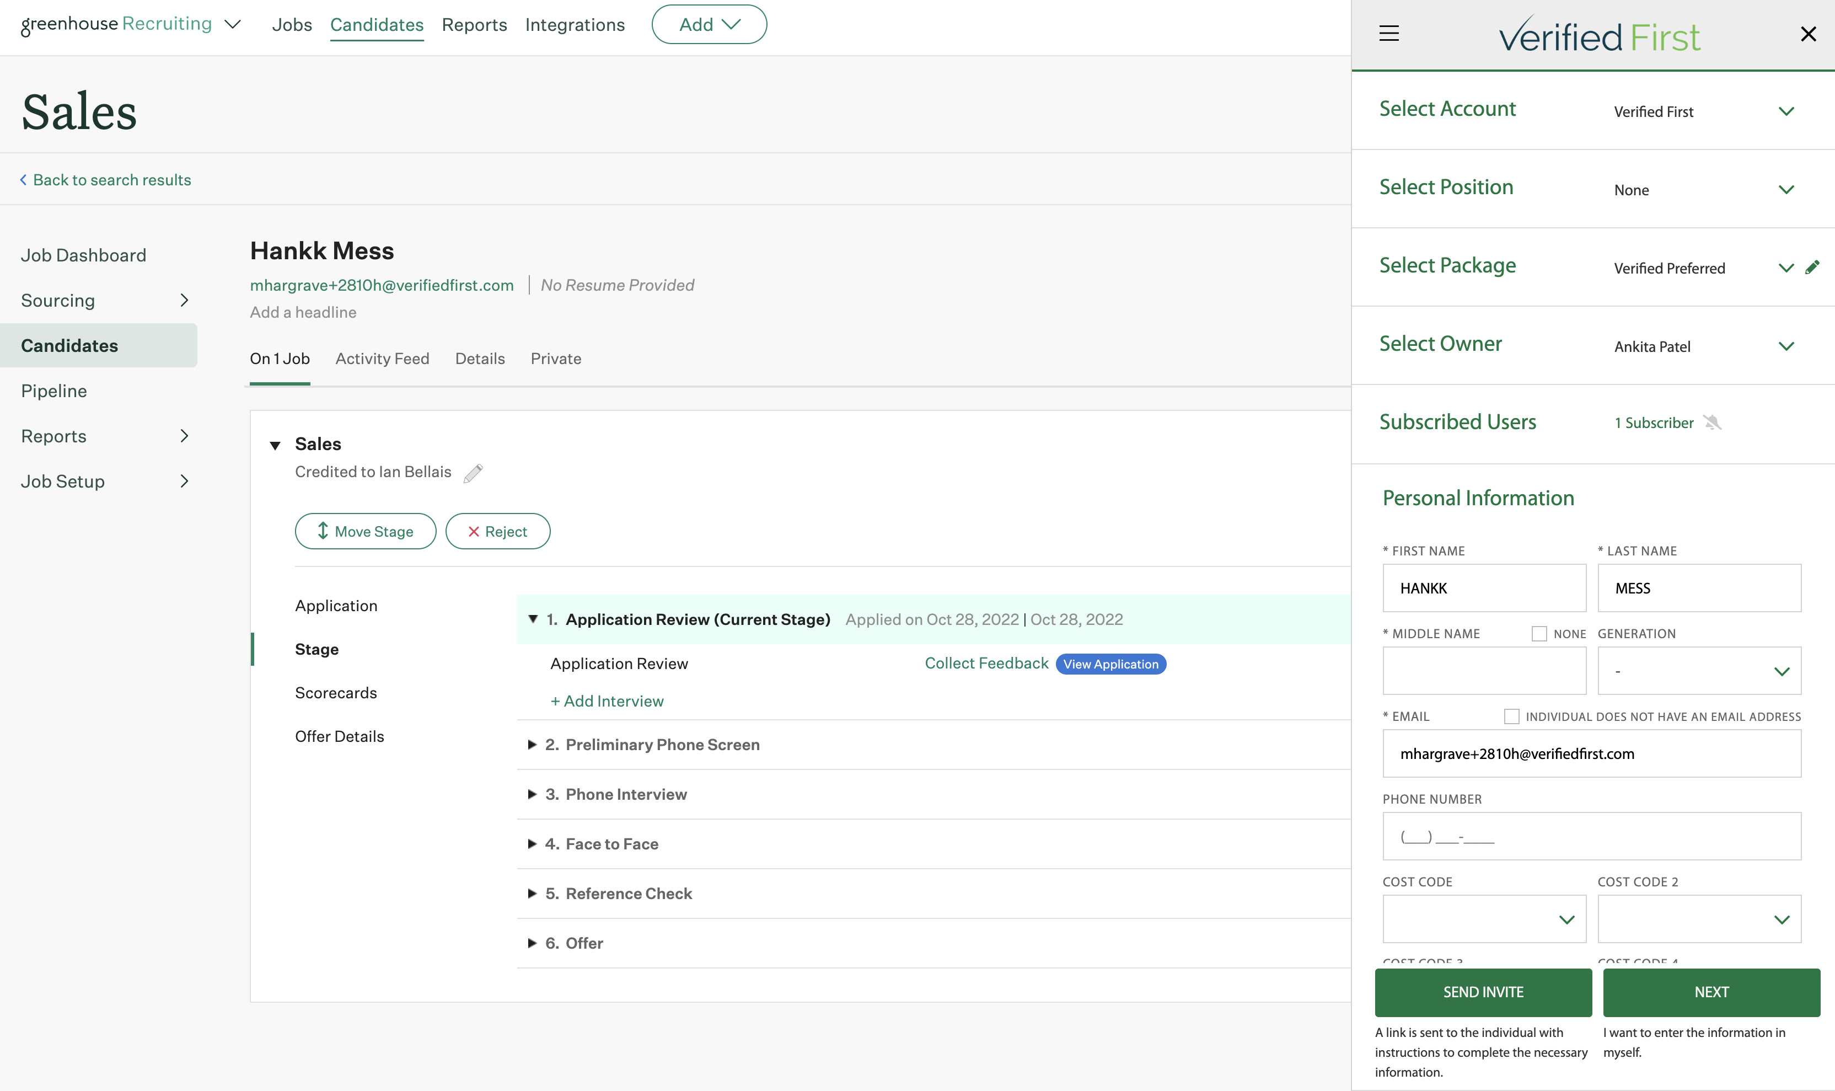
Task: Open Greenhouse Recruiting product switcher chevron
Action: [232, 24]
